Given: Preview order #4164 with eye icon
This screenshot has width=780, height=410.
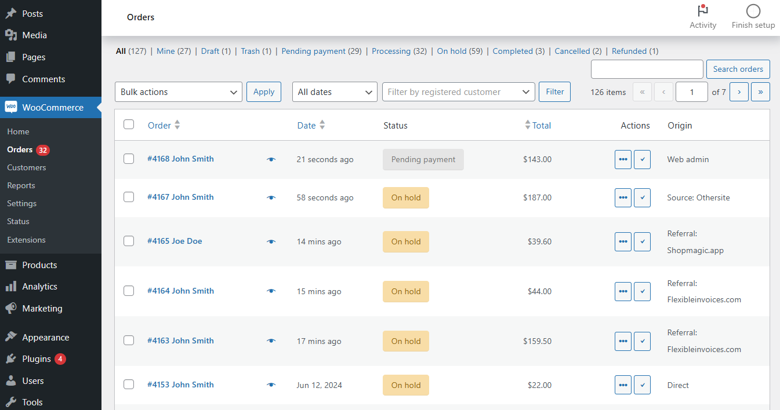Looking at the screenshot, I should click(271, 291).
